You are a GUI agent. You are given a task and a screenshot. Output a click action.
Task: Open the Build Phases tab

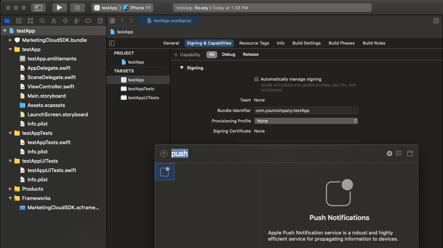tap(342, 43)
